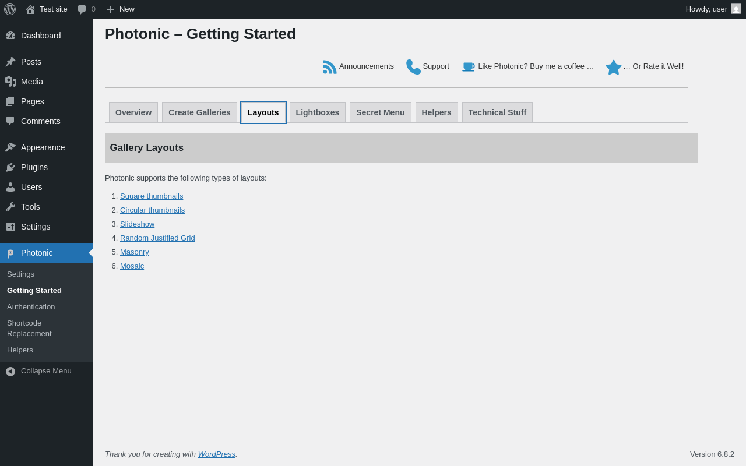Screen dimensions: 746x466
Task: Click the Rate it Well star icon
Action: [614, 68]
